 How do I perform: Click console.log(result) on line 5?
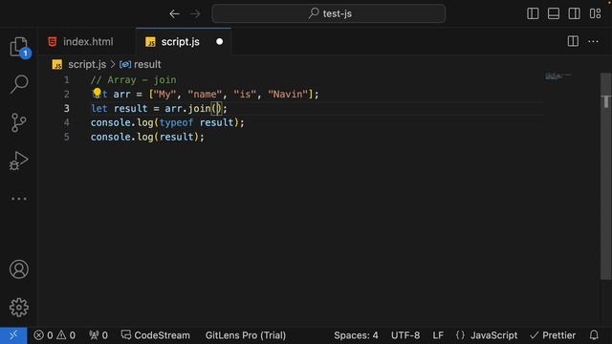point(147,137)
